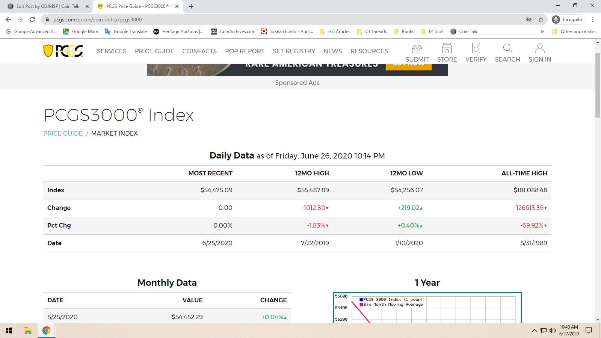Open Chrome three-dot menu

coord(593,20)
